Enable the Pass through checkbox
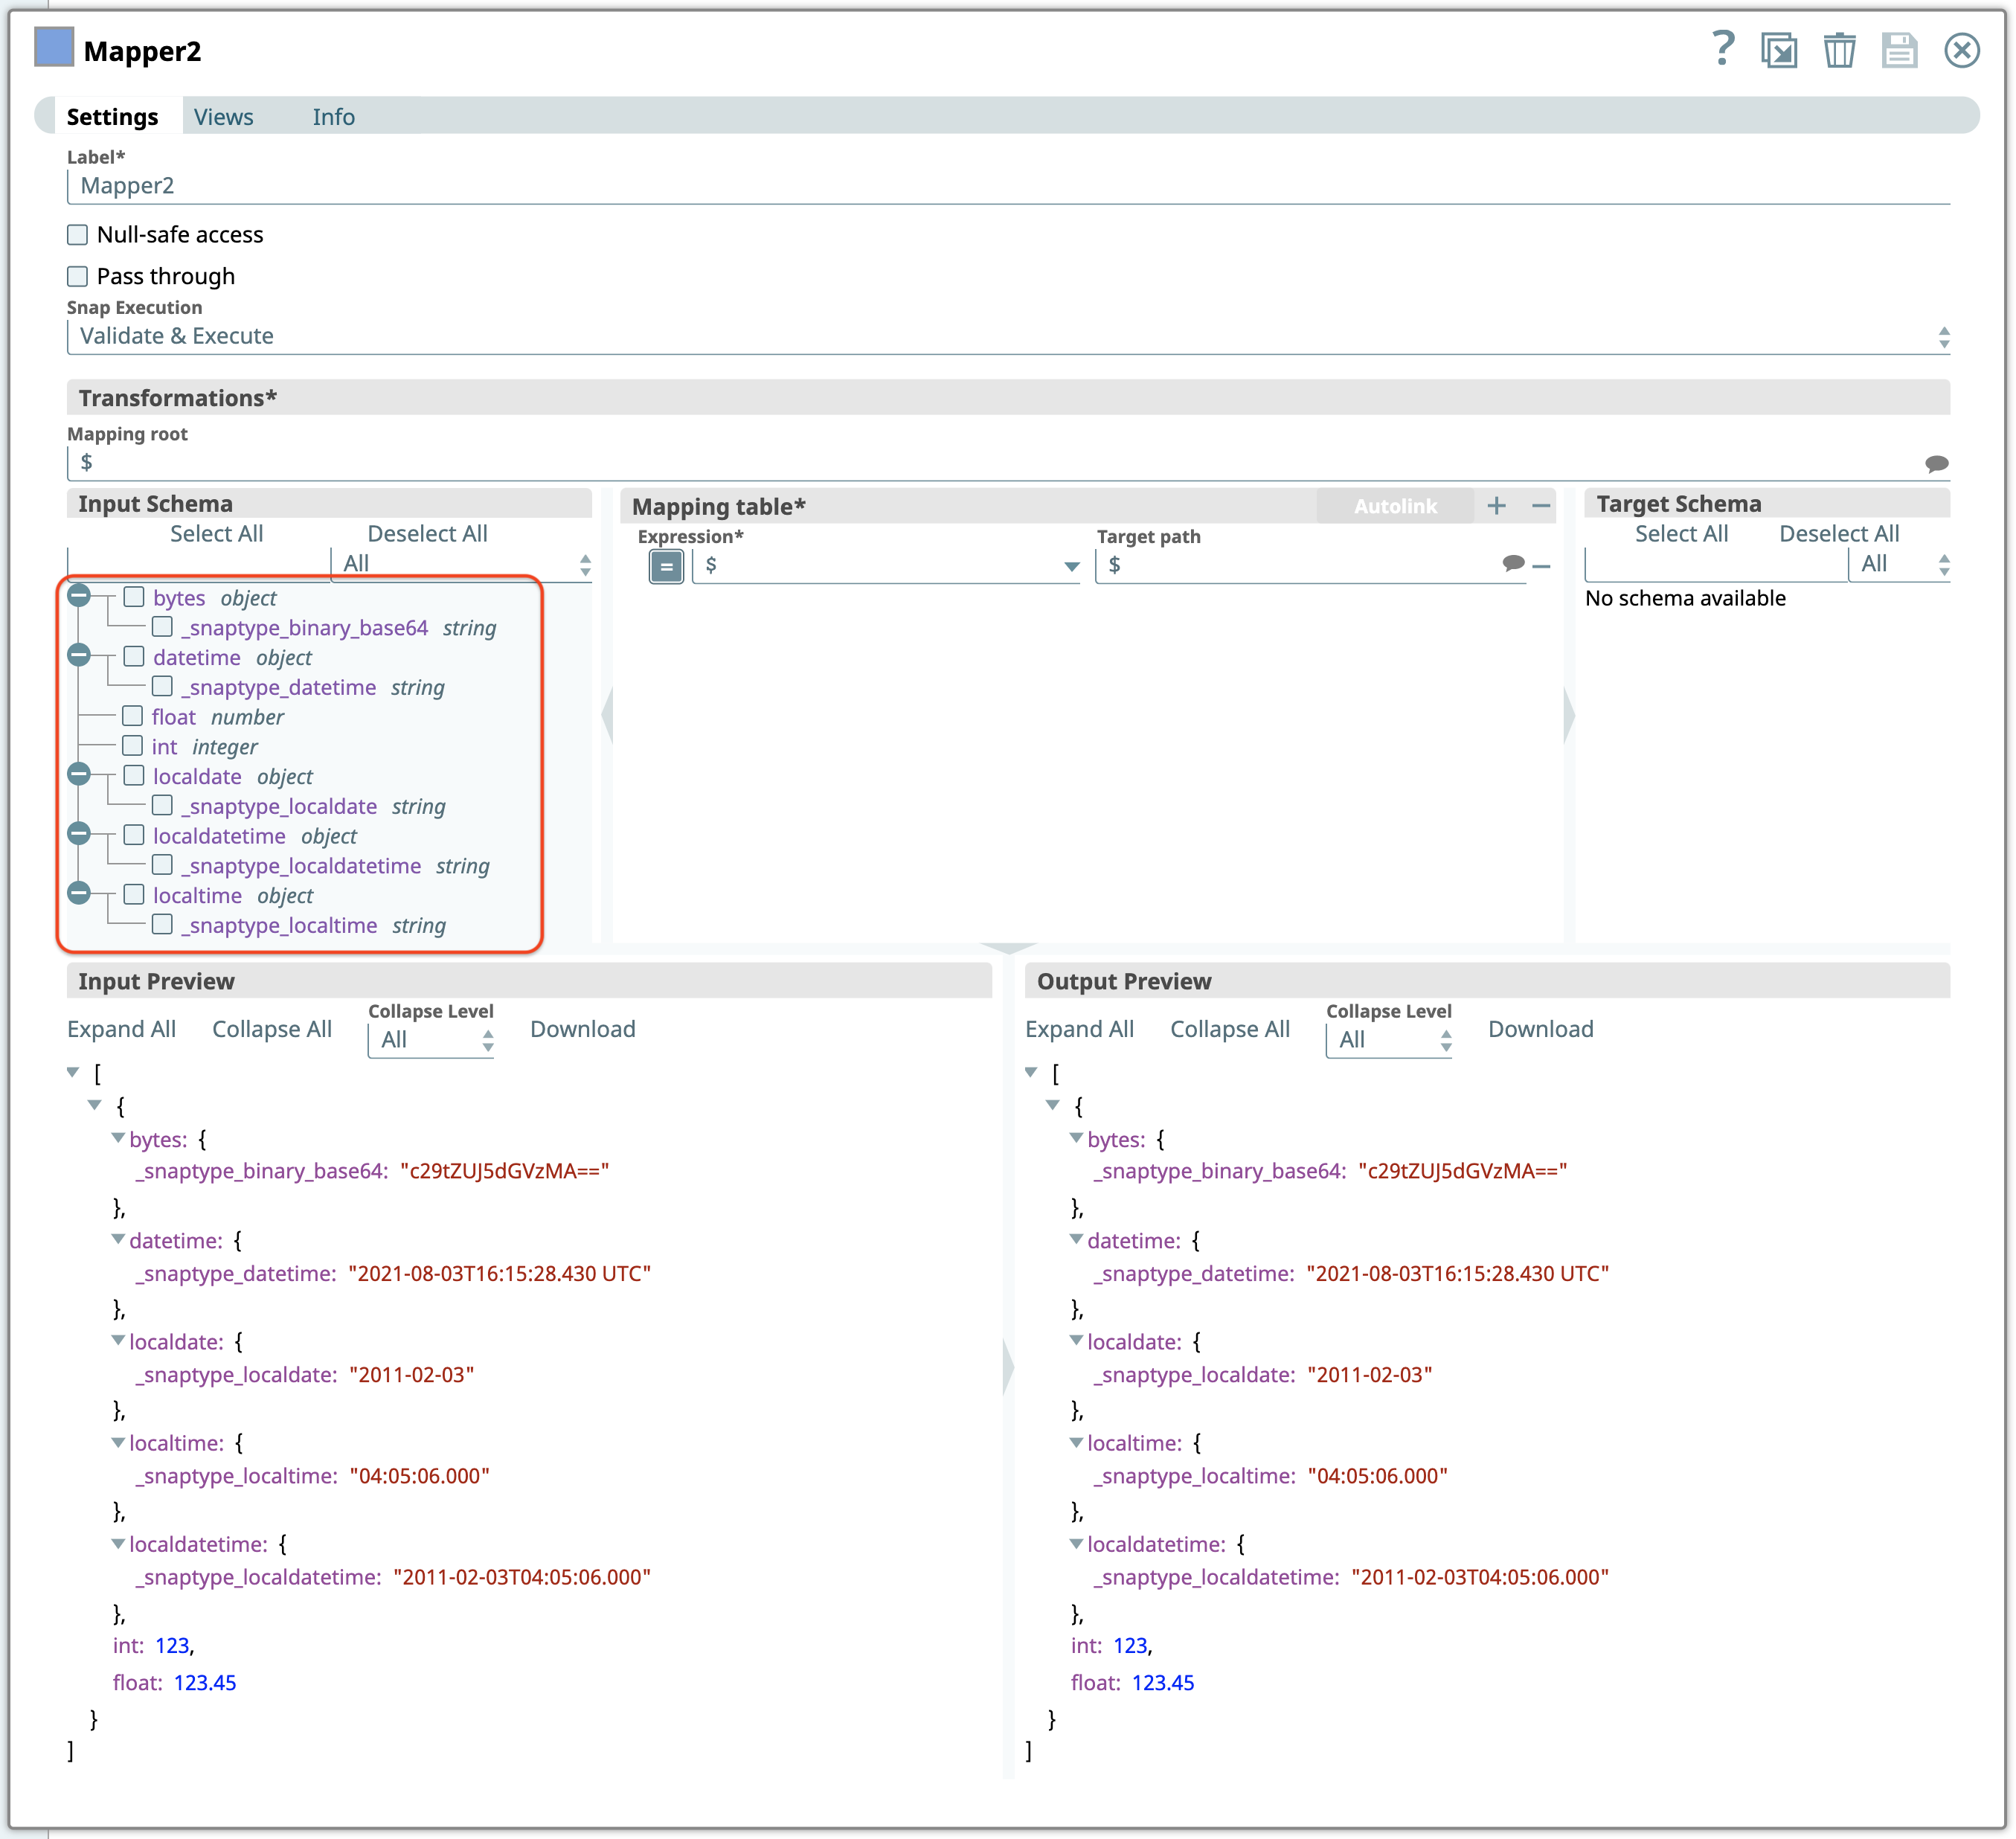Viewport: 2016px width, 1839px height. 78,276
